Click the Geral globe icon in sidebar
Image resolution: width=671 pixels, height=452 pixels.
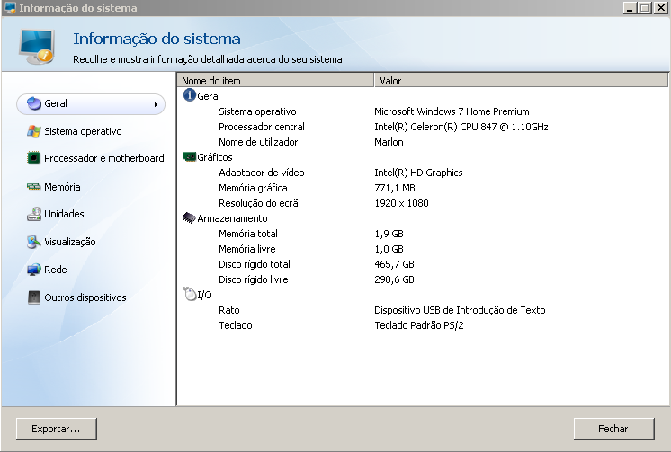(x=34, y=103)
